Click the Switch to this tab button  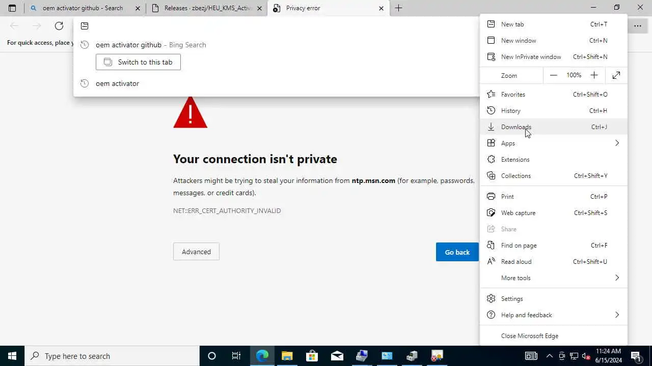tap(138, 62)
